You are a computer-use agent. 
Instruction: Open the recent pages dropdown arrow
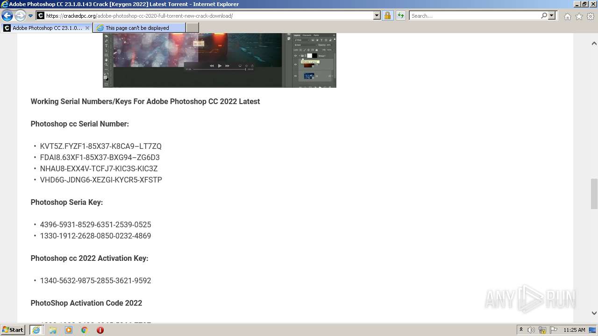pos(30,16)
